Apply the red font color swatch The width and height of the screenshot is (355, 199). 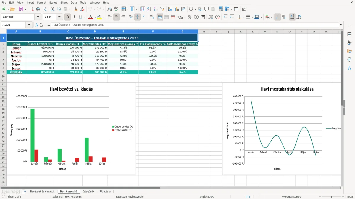click(91, 17)
